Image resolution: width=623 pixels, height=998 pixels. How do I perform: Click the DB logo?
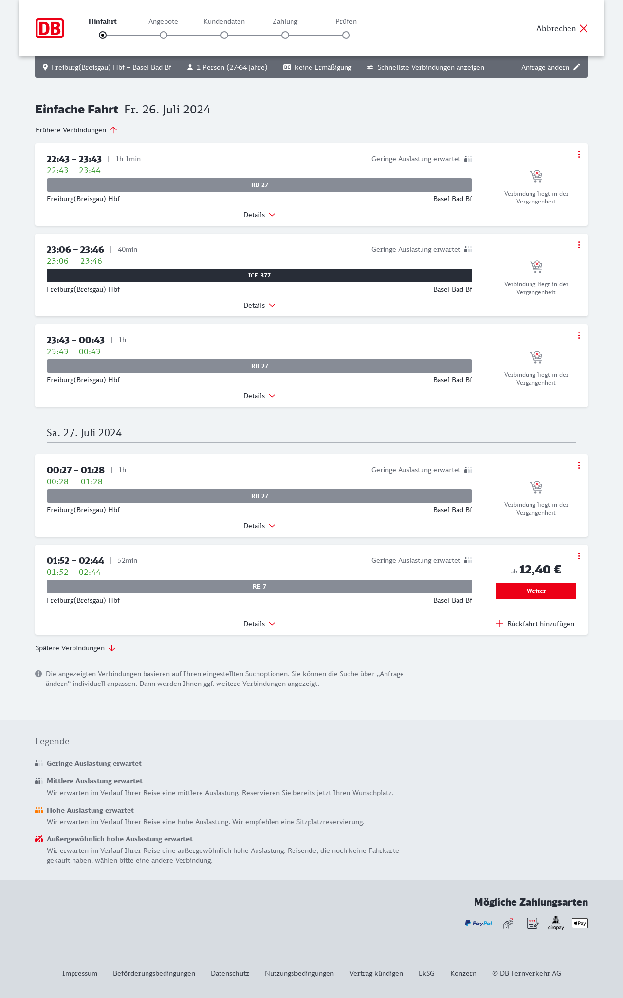50,28
